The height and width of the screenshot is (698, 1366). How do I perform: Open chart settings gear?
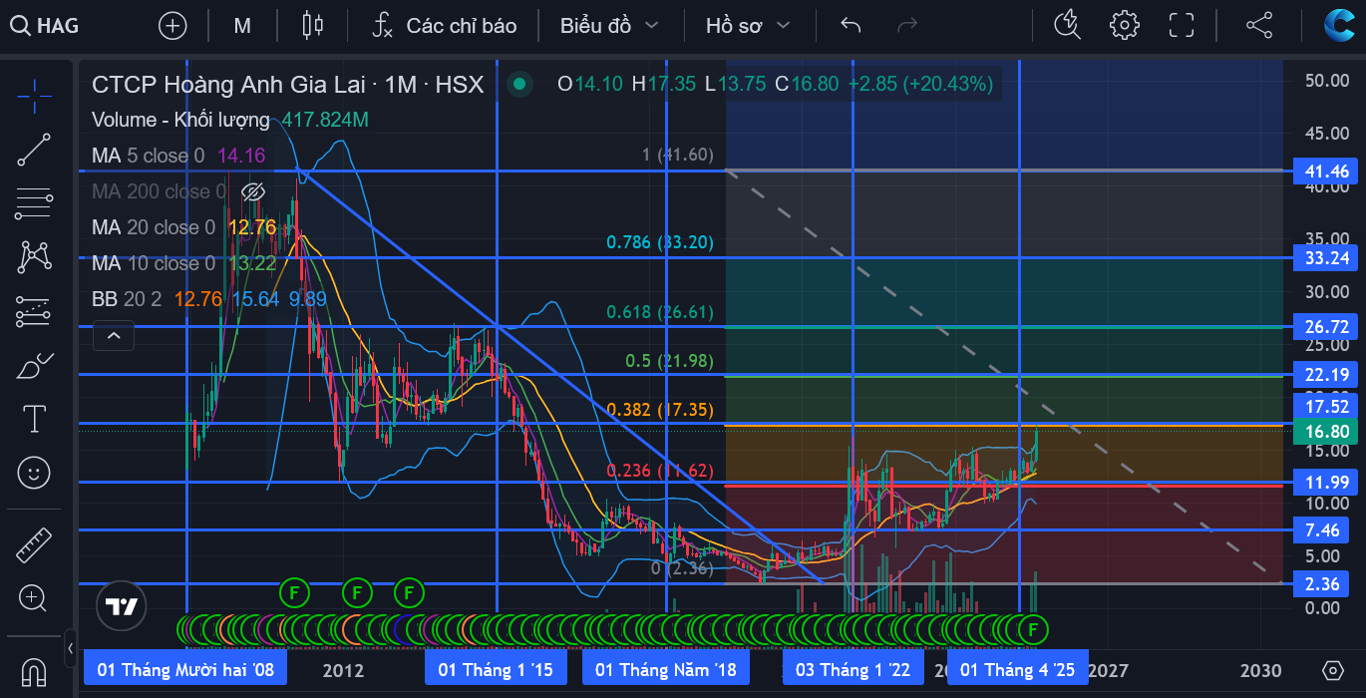pyautogui.click(x=1125, y=26)
